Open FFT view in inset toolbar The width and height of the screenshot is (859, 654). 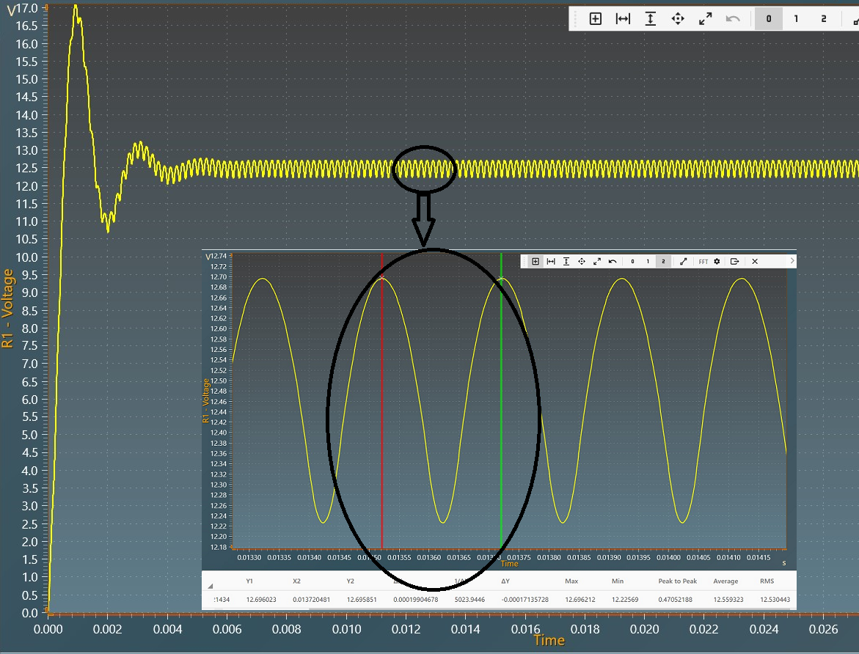coord(703,261)
